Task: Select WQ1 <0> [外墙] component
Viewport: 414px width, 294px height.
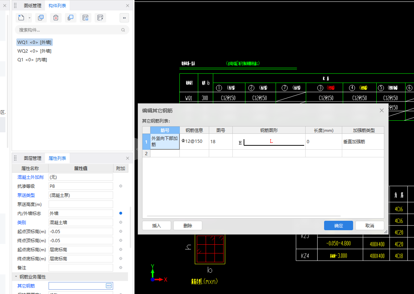Action: click(x=34, y=42)
